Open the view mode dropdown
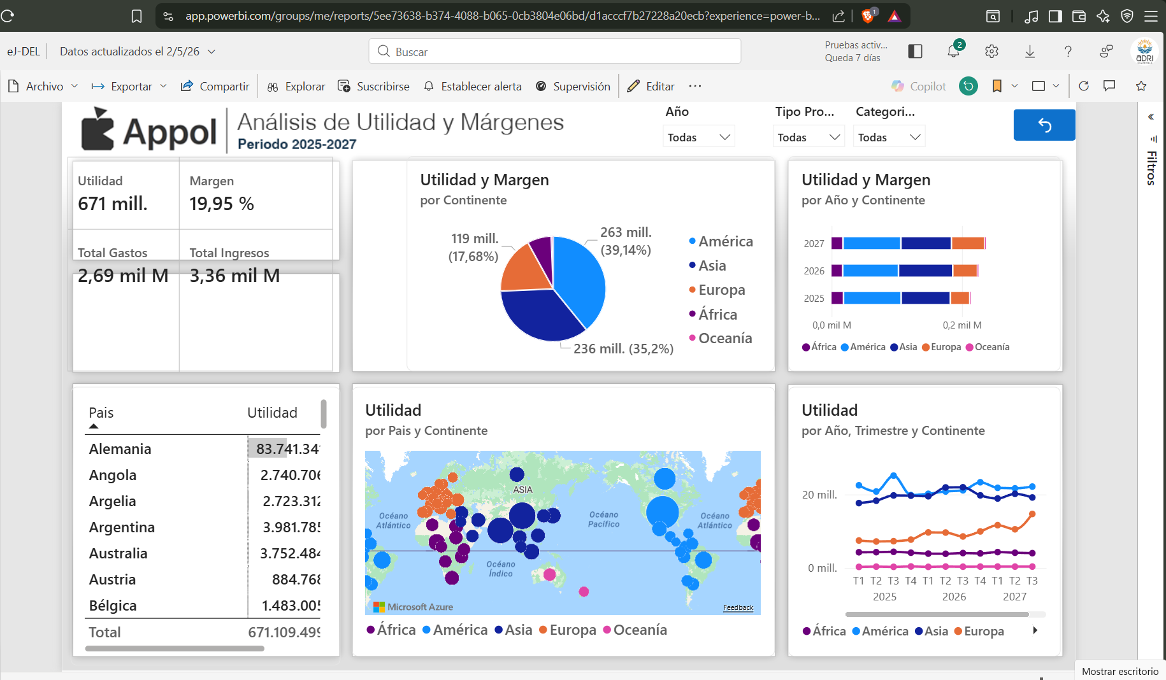This screenshot has width=1166, height=680. (1045, 86)
